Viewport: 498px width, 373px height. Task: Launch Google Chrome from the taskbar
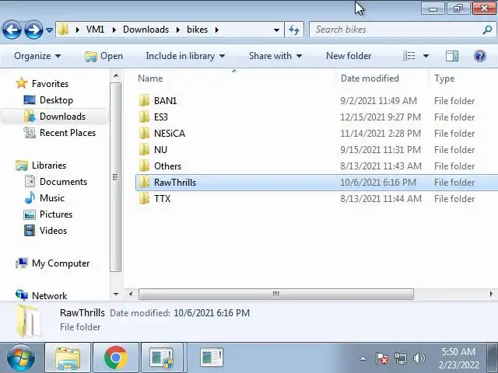(116, 357)
